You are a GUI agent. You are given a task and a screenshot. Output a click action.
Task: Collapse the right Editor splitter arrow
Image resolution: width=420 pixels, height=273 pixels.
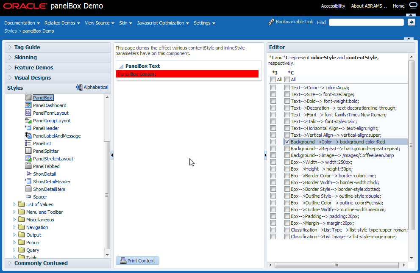point(265,155)
